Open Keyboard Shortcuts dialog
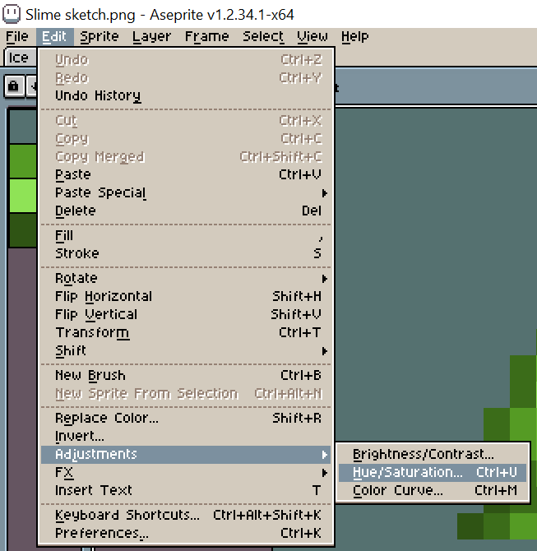The image size is (537, 551). (x=186, y=515)
